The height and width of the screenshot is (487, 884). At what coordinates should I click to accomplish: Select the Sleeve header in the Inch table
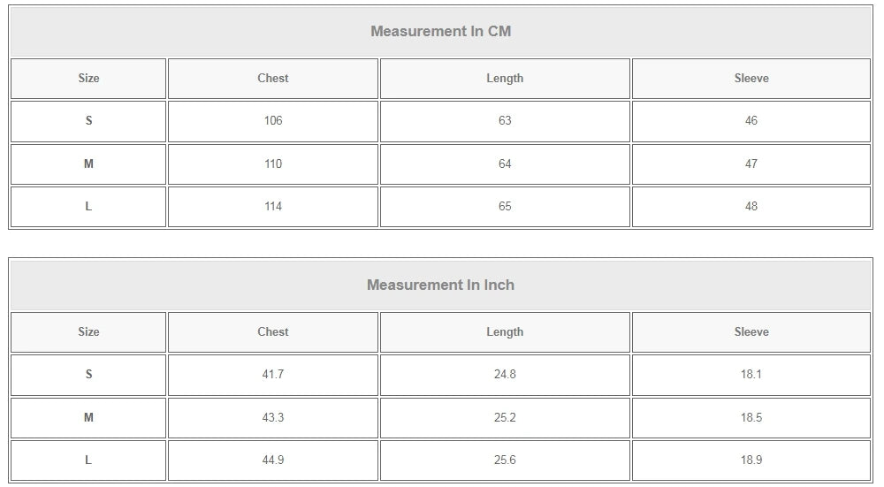pyautogui.click(x=751, y=332)
